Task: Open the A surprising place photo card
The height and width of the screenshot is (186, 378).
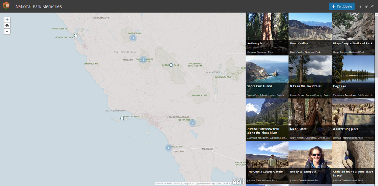Action: click(353, 119)
